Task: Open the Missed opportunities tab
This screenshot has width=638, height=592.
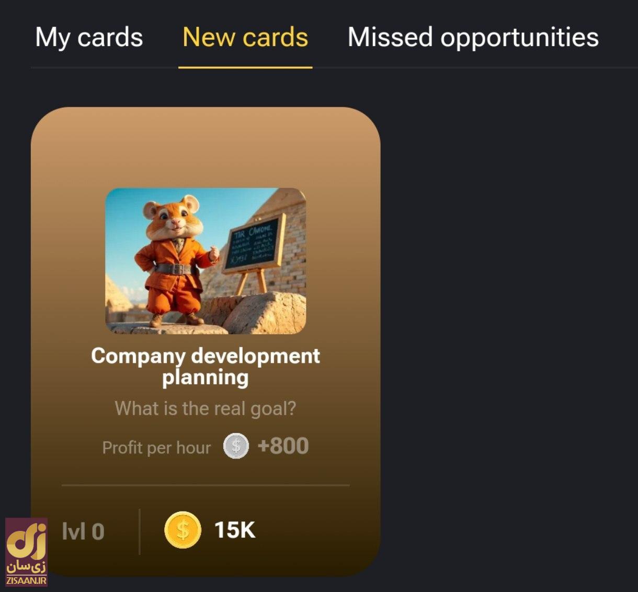Action: (473, 38)
